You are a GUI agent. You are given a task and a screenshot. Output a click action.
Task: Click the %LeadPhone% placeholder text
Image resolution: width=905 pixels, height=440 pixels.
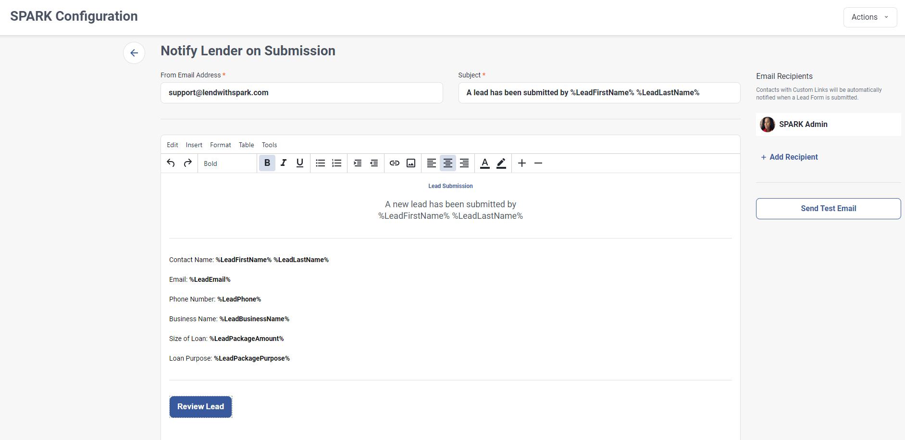(x=239, y=299)
